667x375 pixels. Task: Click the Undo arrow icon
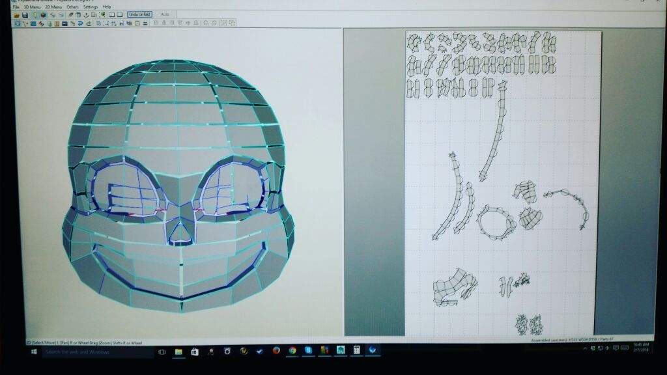click(x=52, y=15)
